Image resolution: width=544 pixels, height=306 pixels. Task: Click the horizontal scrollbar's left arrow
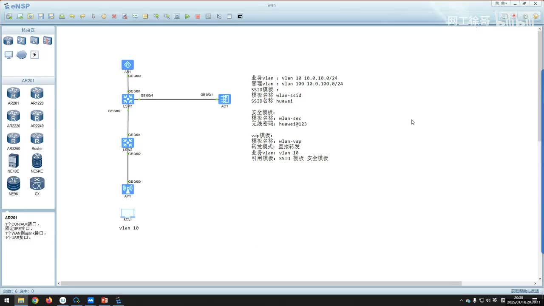[59, 283]
